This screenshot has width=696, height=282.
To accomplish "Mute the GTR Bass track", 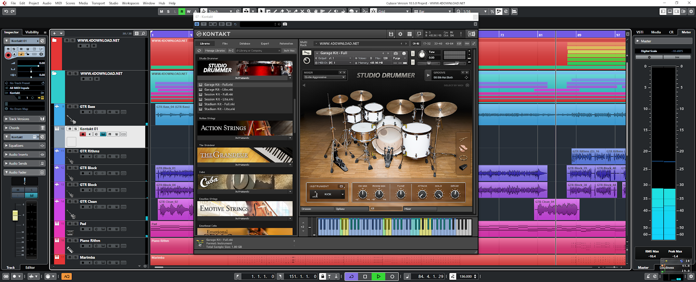I will click(x=70, y=106).
